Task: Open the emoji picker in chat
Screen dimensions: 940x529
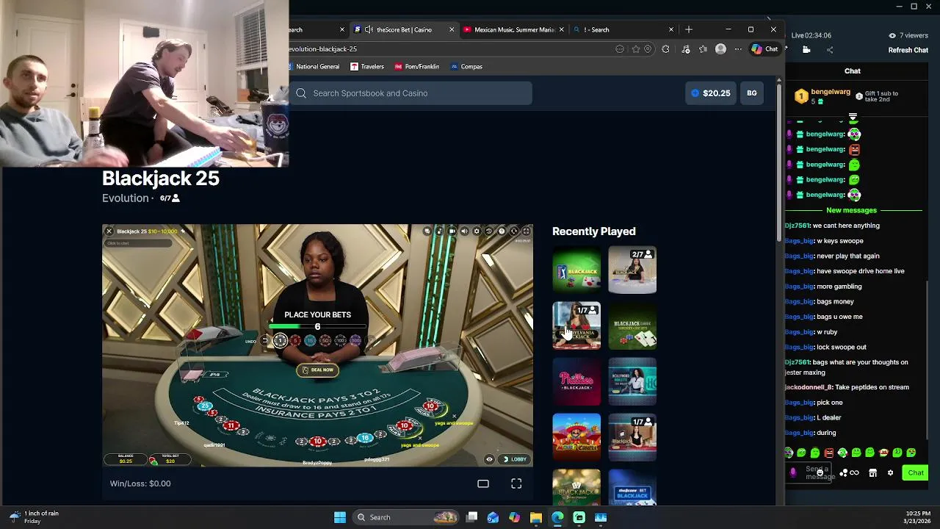Action: 820,472
